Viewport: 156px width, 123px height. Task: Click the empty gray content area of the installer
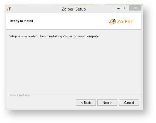pos(74,65)
